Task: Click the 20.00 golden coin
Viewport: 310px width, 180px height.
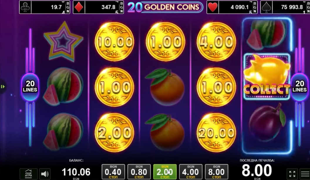Action: tap(216, 133)
